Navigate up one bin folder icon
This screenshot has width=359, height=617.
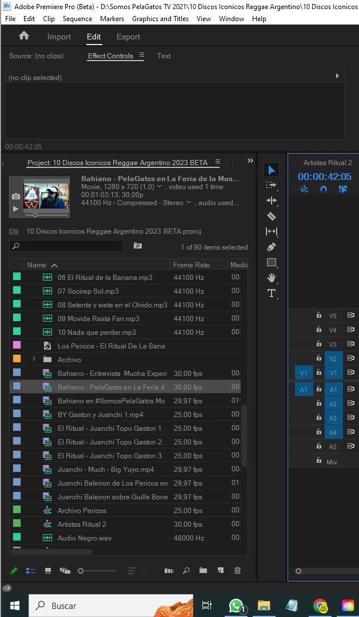click(x=14, y=231)
